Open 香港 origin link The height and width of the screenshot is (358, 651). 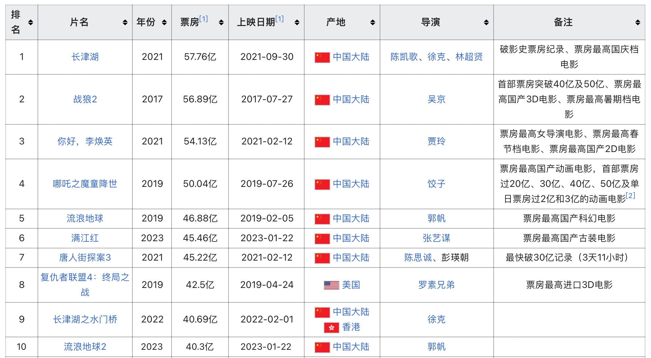(351, 327)
